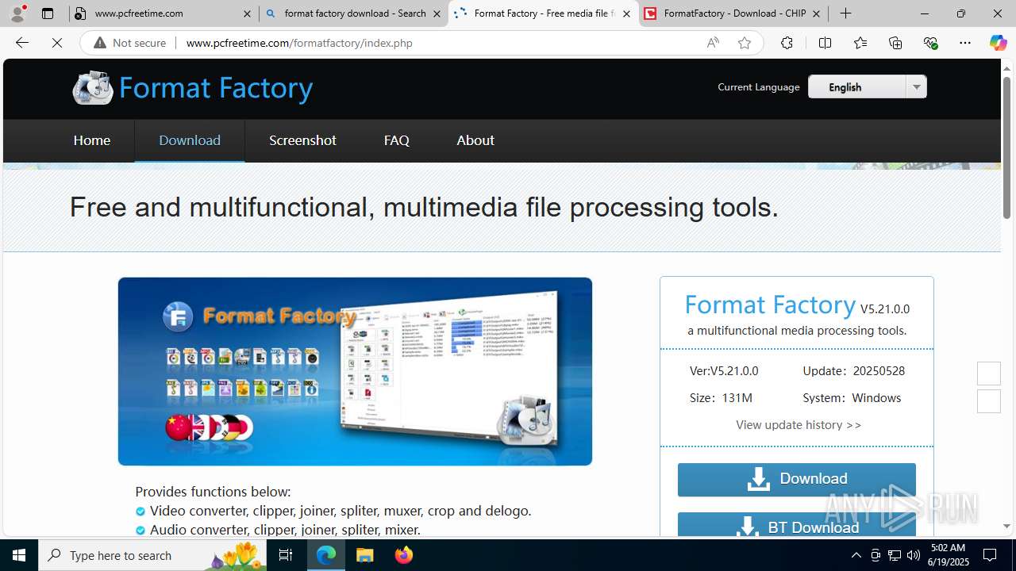
Task: Click the address bar URL
Action: click(299, 43)
